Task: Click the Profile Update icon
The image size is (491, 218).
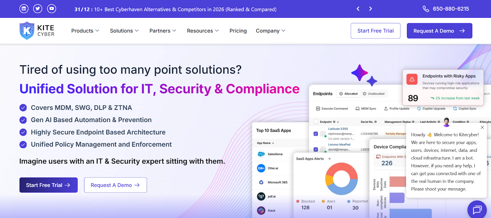Action: [x=386, y=109]
